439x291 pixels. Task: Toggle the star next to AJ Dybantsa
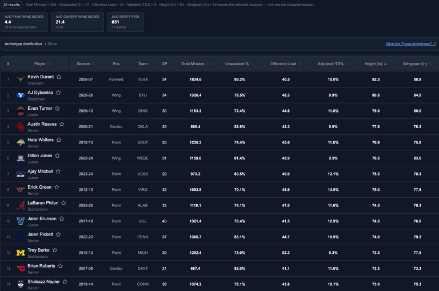click(x=58, y=93)
